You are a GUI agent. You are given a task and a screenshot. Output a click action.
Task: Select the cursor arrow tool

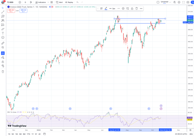(x=3, y=8)
